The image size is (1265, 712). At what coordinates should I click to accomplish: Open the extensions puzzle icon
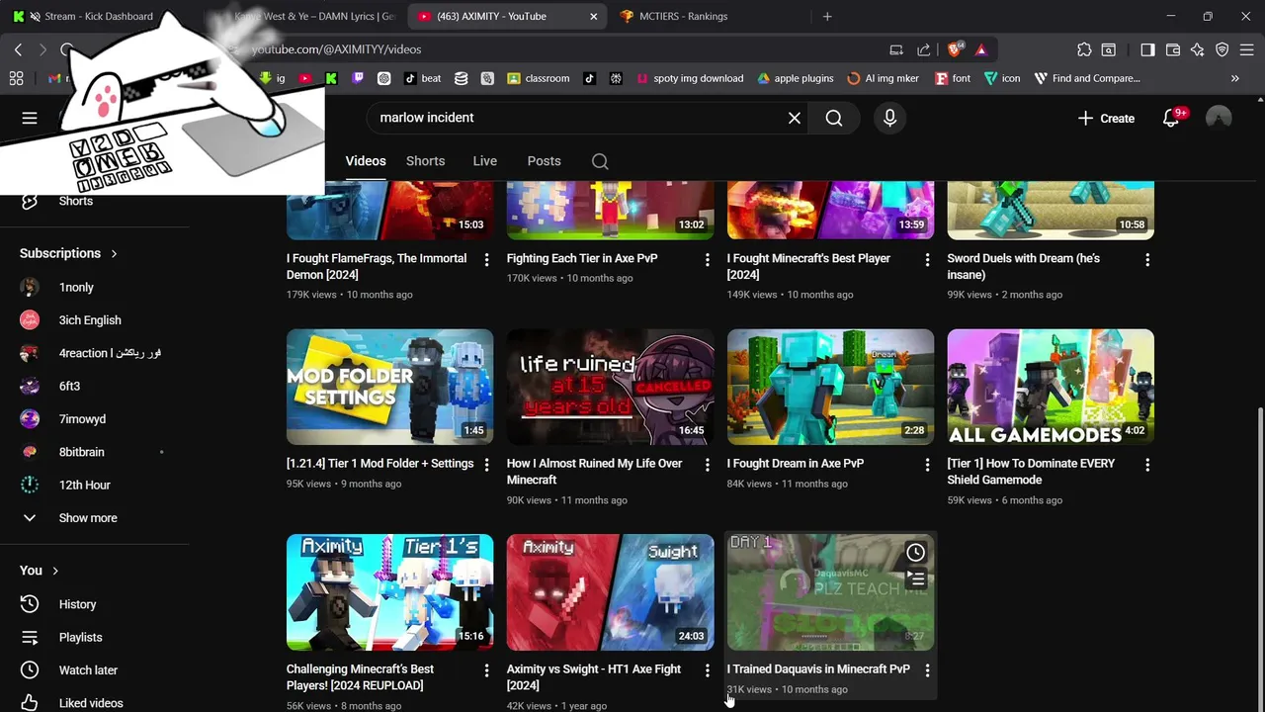[x=1084, y=49]
